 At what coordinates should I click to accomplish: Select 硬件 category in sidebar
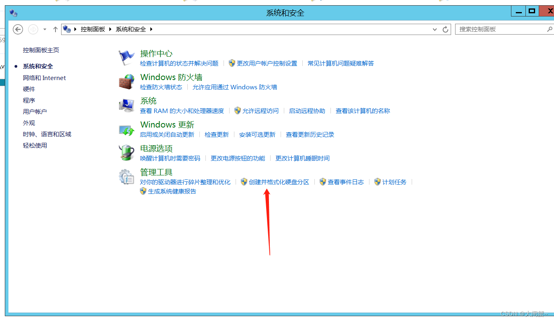pyautogui.click(x=29, y=89)
